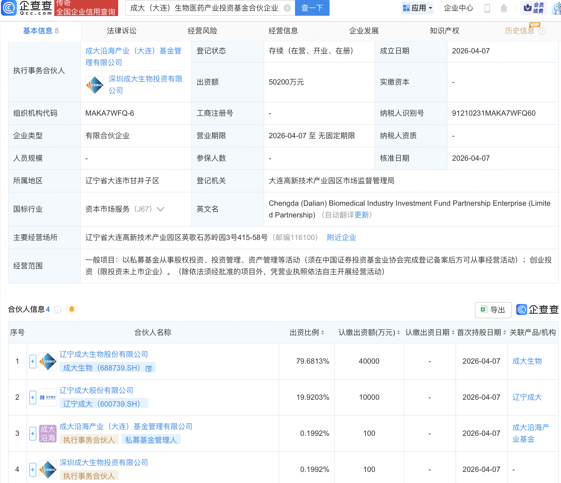561x483 pixels.
Task: Export partner list with 导出 button
Action: [x=493, y=310]
